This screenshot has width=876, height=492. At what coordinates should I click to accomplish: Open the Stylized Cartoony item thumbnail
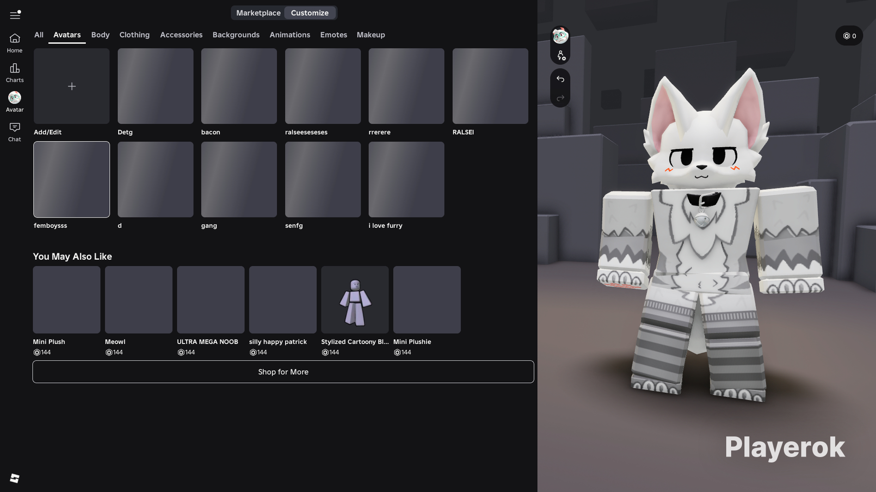coord(355,300)
